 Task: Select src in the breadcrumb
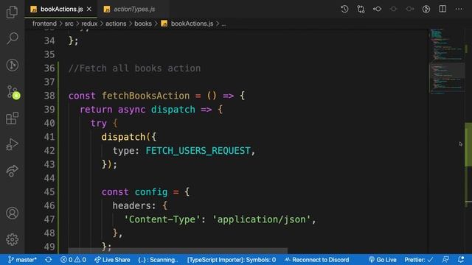click(x=69, y=24)
